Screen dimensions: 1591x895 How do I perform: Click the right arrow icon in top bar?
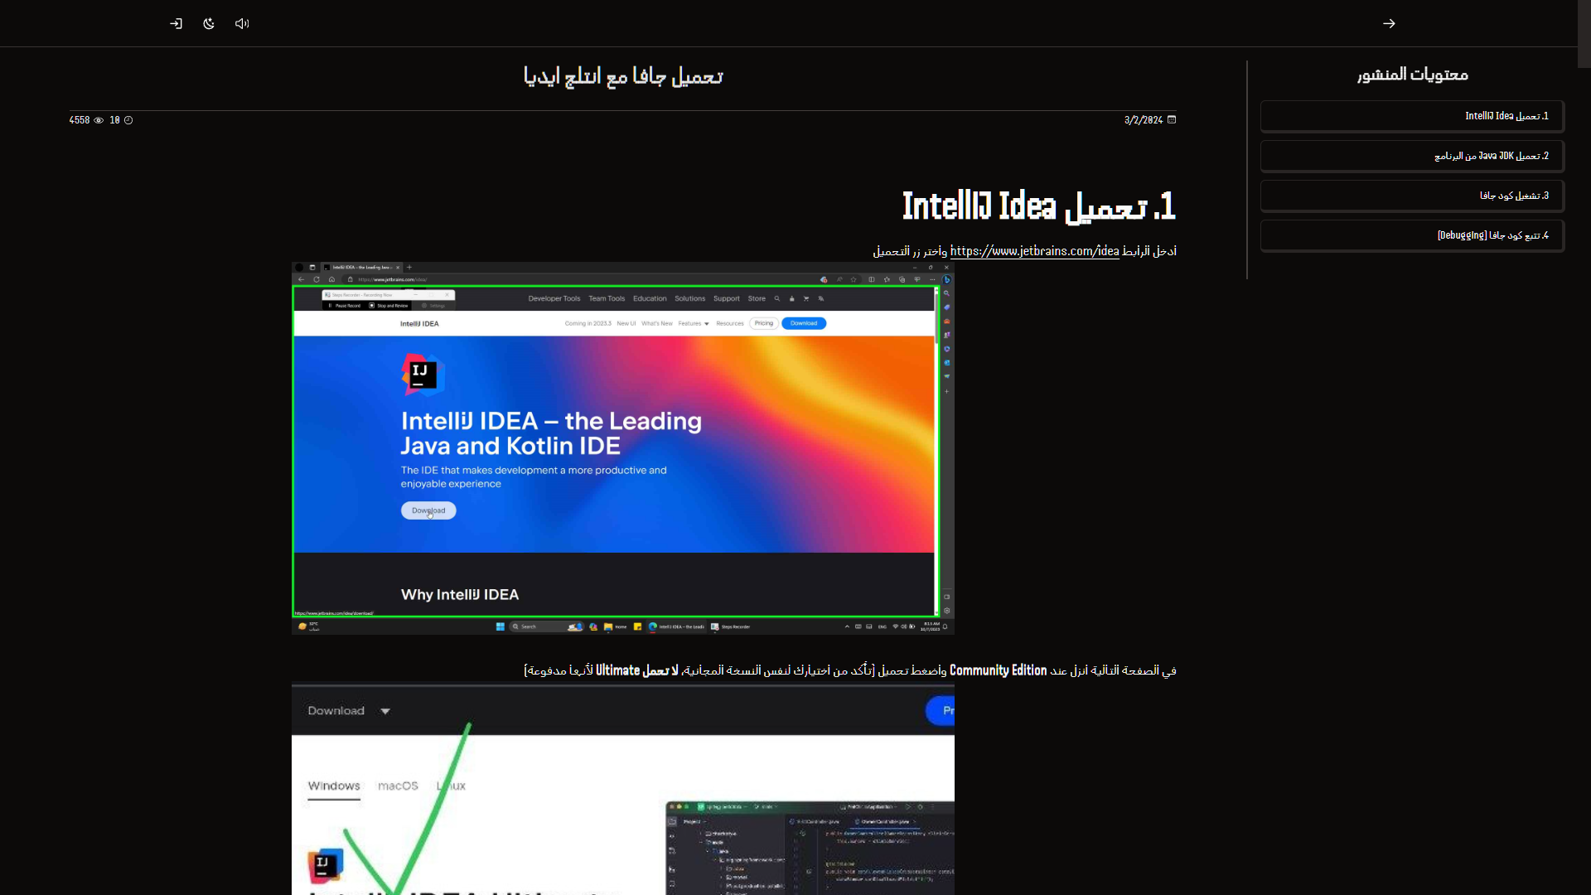[x=1389, y=23]
